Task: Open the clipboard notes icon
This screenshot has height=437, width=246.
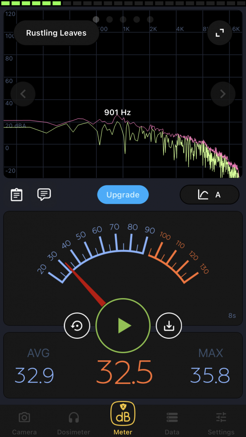Action: click(17, 195)
